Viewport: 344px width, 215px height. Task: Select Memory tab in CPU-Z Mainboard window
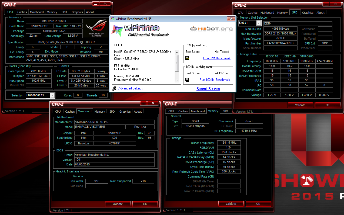pos(100,112)
